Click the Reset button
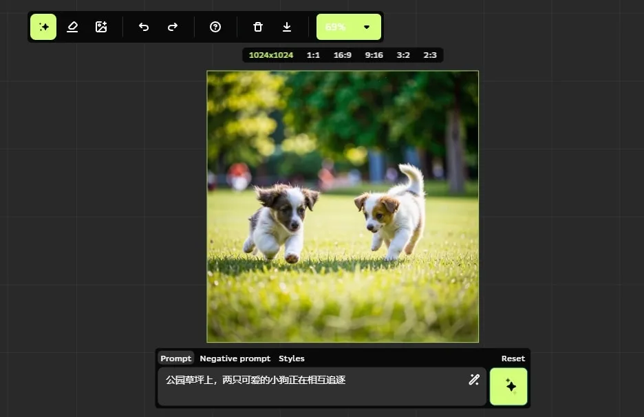This screenshot has height=417, width=644. pyautogui.click(x=513, y=359)
